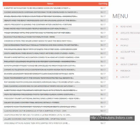Open the Iron Fist Behind-the-Scenes Photo news
The image size is (140, 125).
(x=39, y=94)
